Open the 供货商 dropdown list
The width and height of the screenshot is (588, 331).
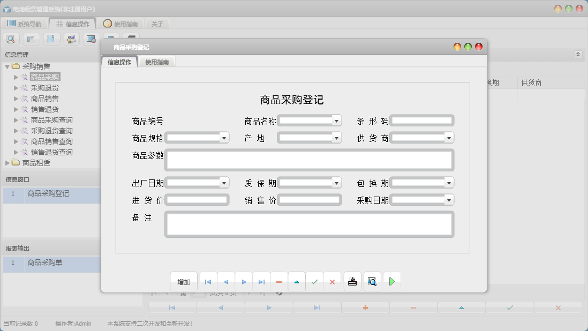[449, 138]
